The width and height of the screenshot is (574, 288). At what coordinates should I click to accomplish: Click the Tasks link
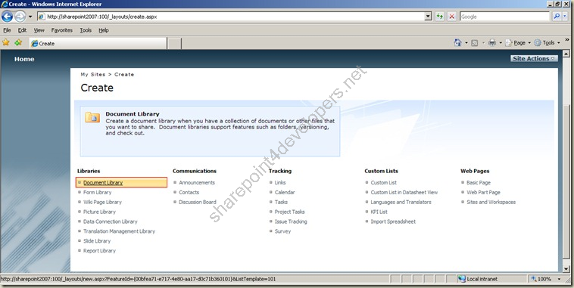click(281, 202)
